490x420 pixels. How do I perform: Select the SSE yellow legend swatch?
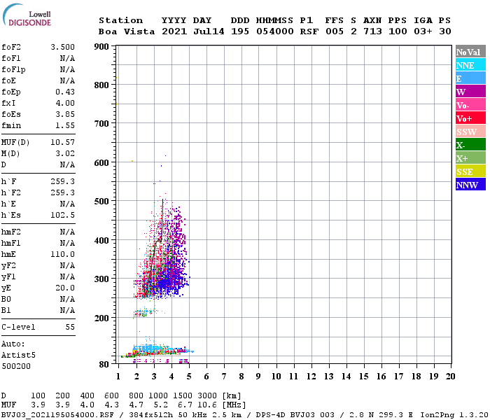[x=470, y=171]
